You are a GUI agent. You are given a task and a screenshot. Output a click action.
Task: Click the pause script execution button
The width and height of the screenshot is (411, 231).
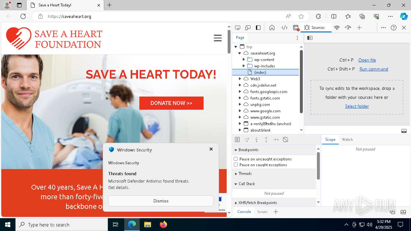click(237, 140)
